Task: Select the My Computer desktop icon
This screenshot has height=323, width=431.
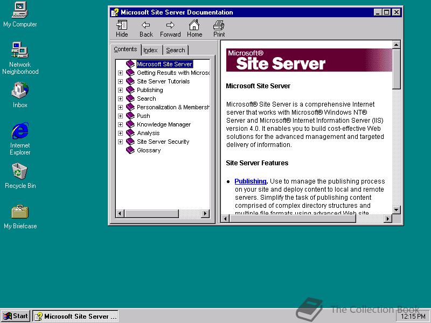Action: click(20, 15)
